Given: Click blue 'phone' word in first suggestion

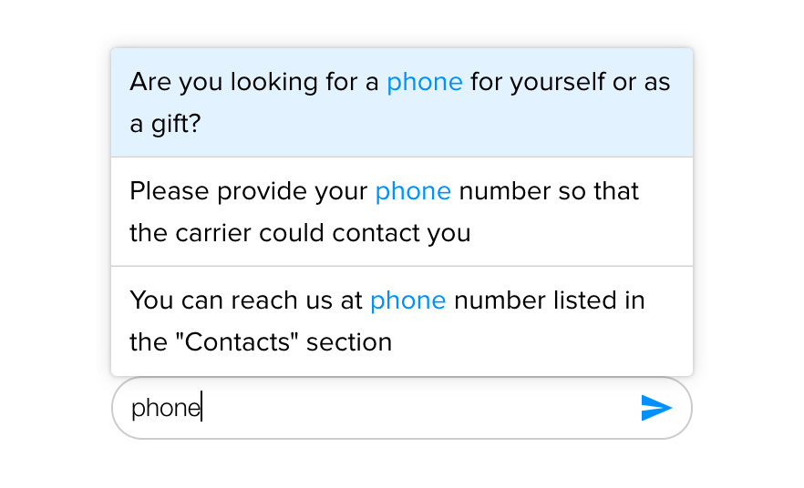Looking at the screenshot, I should coord(424,82).
